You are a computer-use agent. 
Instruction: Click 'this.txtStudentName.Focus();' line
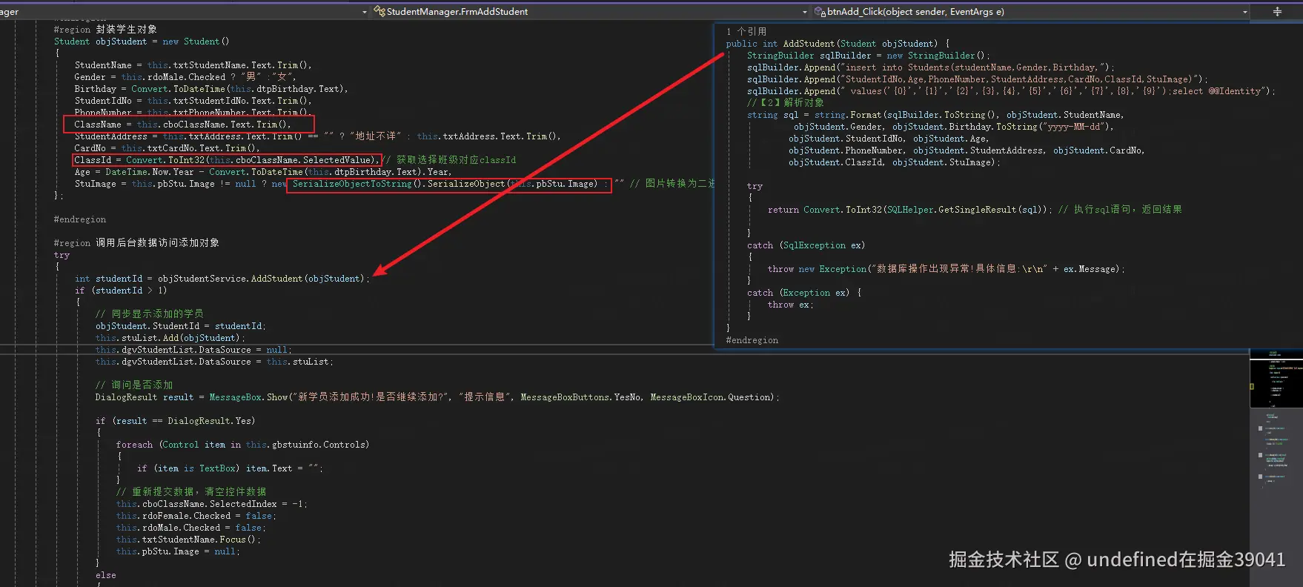point(188,540)
